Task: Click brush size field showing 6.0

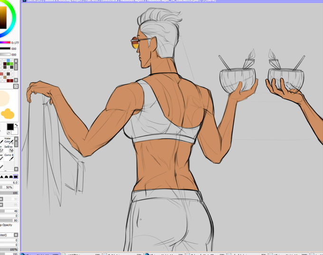Action: [9, 182]
